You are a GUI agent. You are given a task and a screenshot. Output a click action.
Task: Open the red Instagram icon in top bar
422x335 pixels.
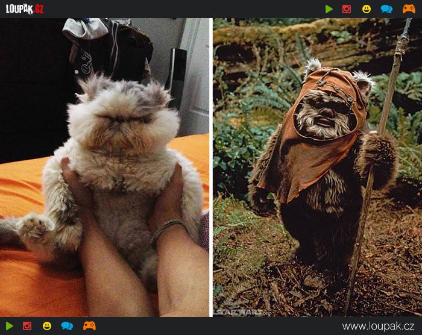point(347,9)
